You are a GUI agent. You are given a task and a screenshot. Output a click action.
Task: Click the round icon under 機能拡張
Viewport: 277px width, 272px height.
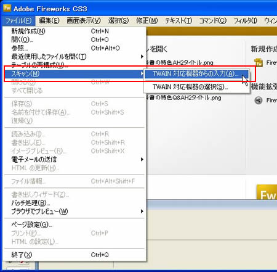coord(259,101)
